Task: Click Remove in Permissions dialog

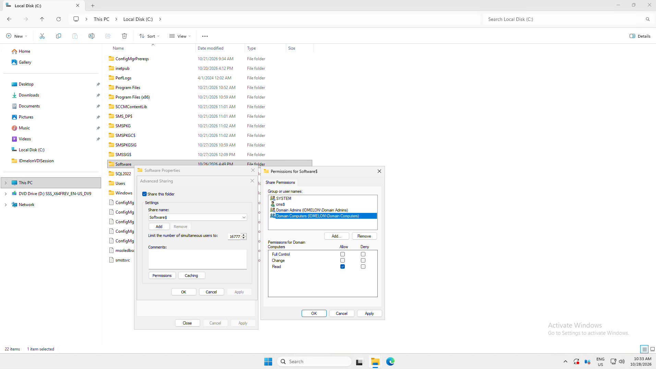Action: [364, 236]
